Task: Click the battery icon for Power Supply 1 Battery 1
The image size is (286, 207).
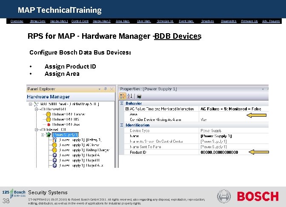Action: 54,140
